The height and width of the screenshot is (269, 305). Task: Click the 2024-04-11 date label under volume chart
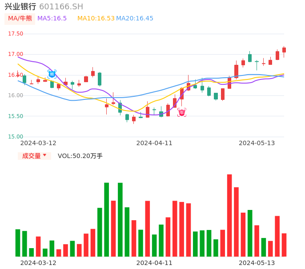(x=154, y=263)
